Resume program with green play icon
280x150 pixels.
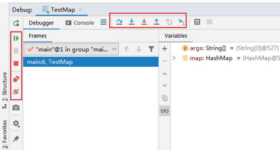16,38
